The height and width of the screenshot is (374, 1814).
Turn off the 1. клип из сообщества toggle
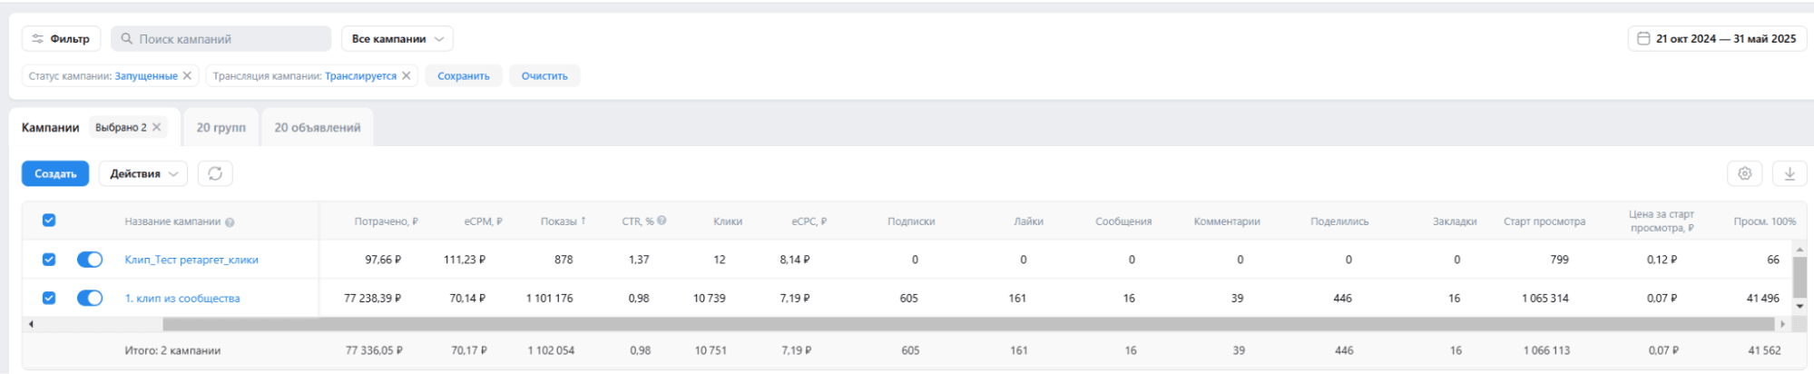coord(90,298)
